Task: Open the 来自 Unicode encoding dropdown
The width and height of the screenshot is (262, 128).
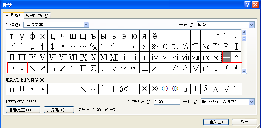Action: 251,102
